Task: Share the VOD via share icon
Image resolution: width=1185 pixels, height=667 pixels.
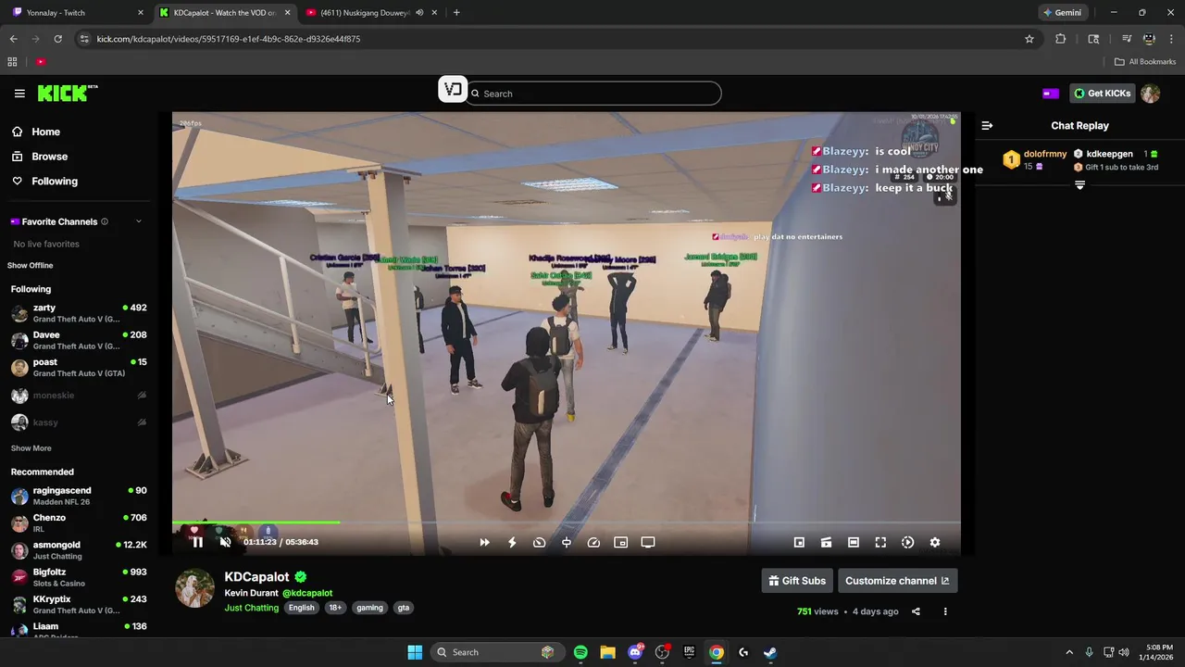Action: [x=916, y=611]
